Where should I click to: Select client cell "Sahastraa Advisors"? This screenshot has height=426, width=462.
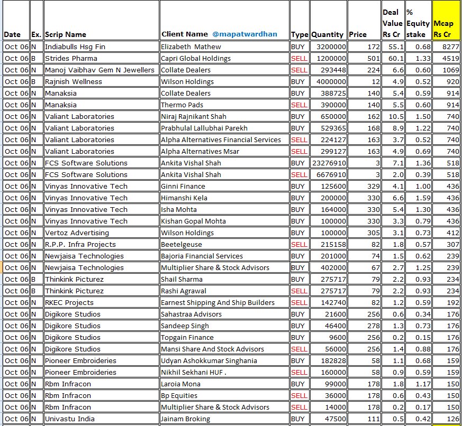click(224, 314)
